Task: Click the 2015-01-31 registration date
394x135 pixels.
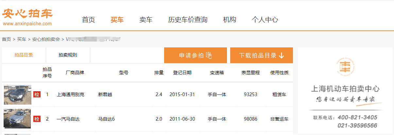Action: (x=182, y=94)
